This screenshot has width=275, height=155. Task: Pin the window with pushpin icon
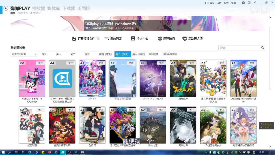pyautogui.click(x=255, y=3)
